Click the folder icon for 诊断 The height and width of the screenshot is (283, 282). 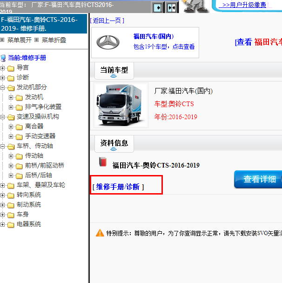pyautogui.click(x=11, y=78)
